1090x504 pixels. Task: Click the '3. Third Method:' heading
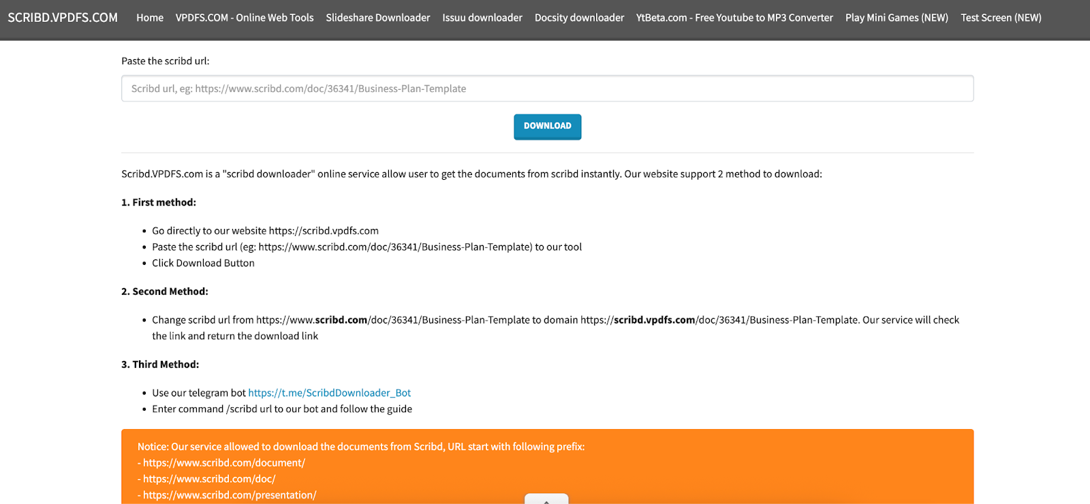tap(160, 364)
